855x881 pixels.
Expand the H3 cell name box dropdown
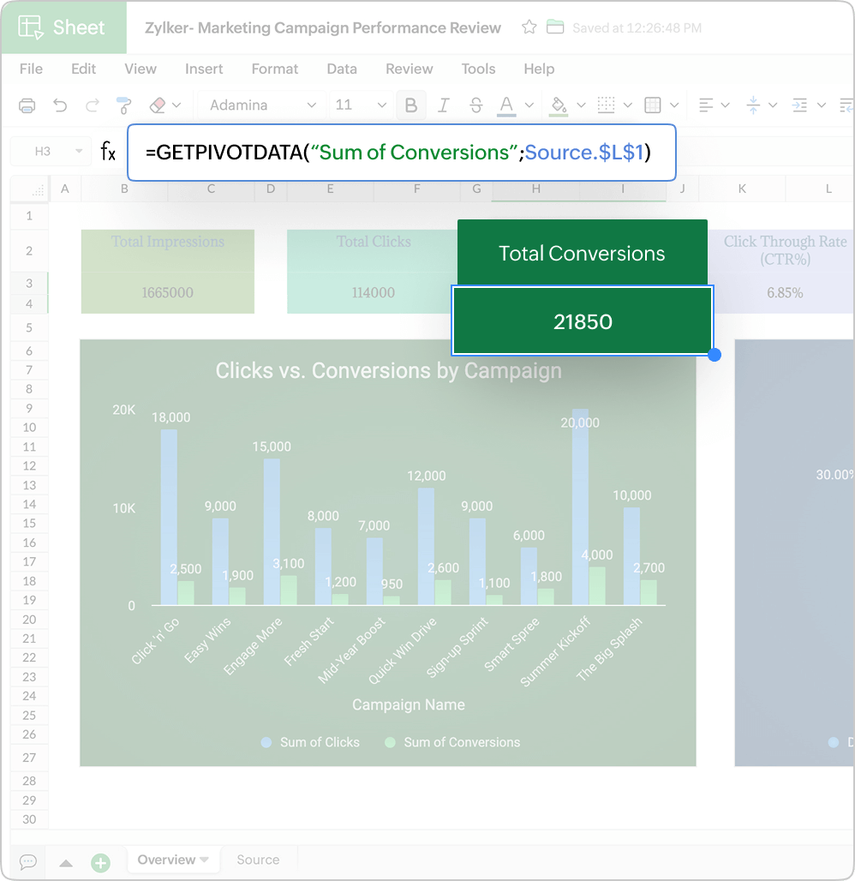(79, 152)
